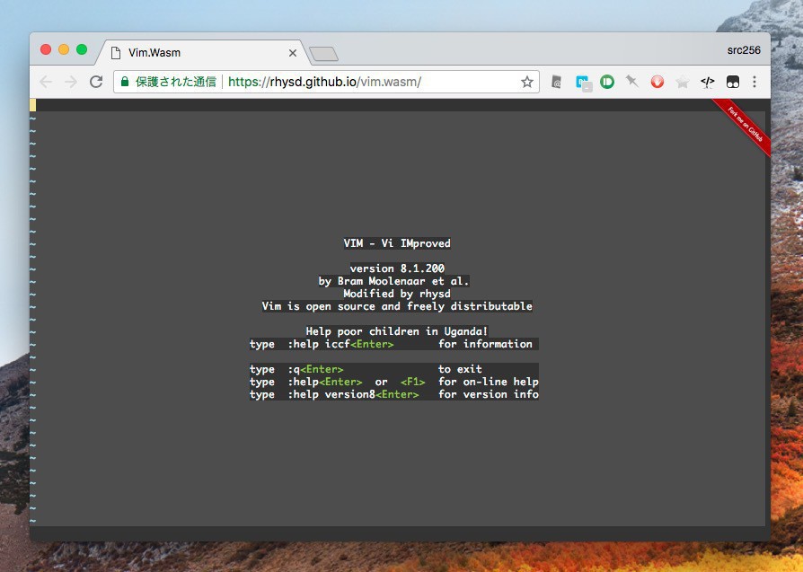Click 'by Bram Moolenaar et al.' text
The image size is (803, 572).
click(393, 281)
